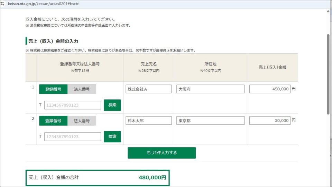This screenshot has width=332, height=187.
Task: Click the もう1件入力する button
Action: 162,153
